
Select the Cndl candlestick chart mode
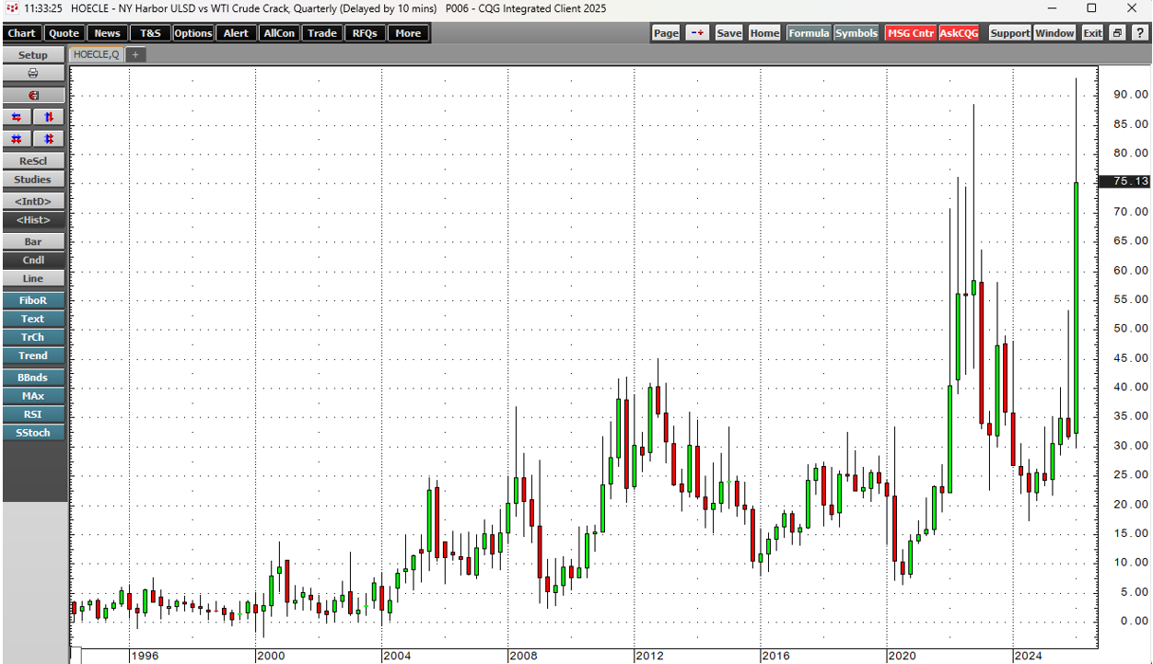coord(33,261)
